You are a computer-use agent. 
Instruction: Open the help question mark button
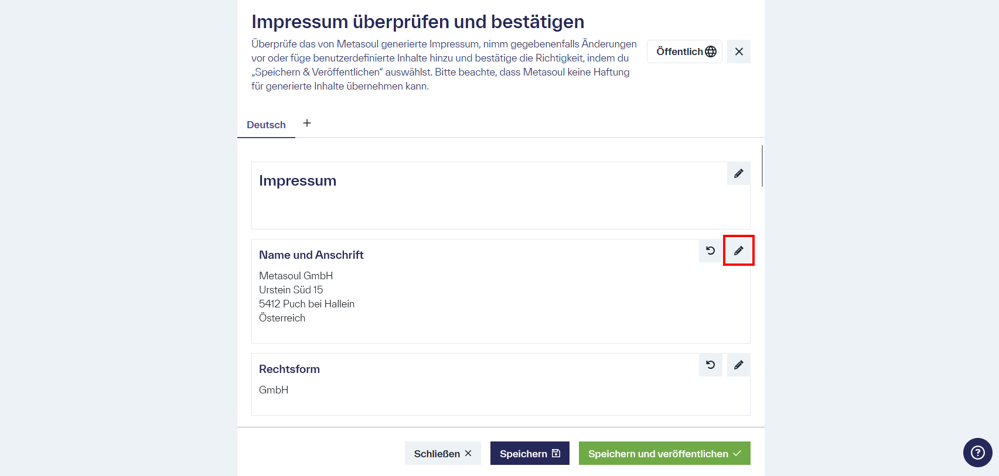[x=977, y=453]
